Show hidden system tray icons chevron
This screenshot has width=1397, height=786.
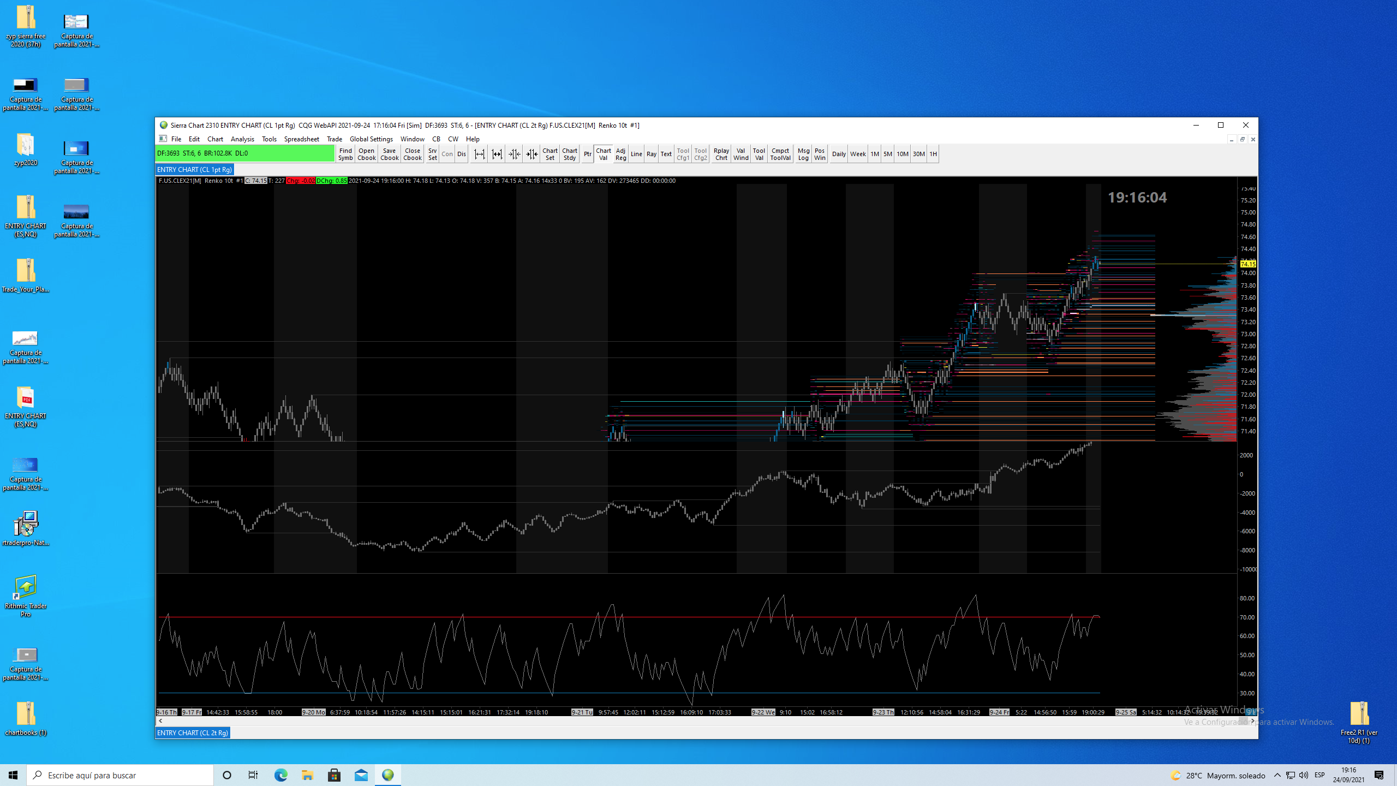click(x=1277, y=775)
